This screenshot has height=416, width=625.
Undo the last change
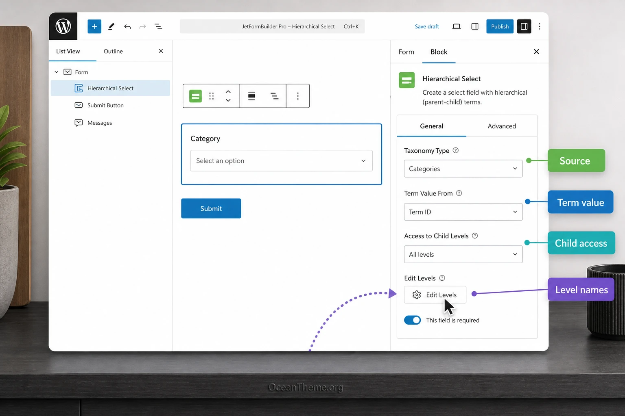click(127, 26)
